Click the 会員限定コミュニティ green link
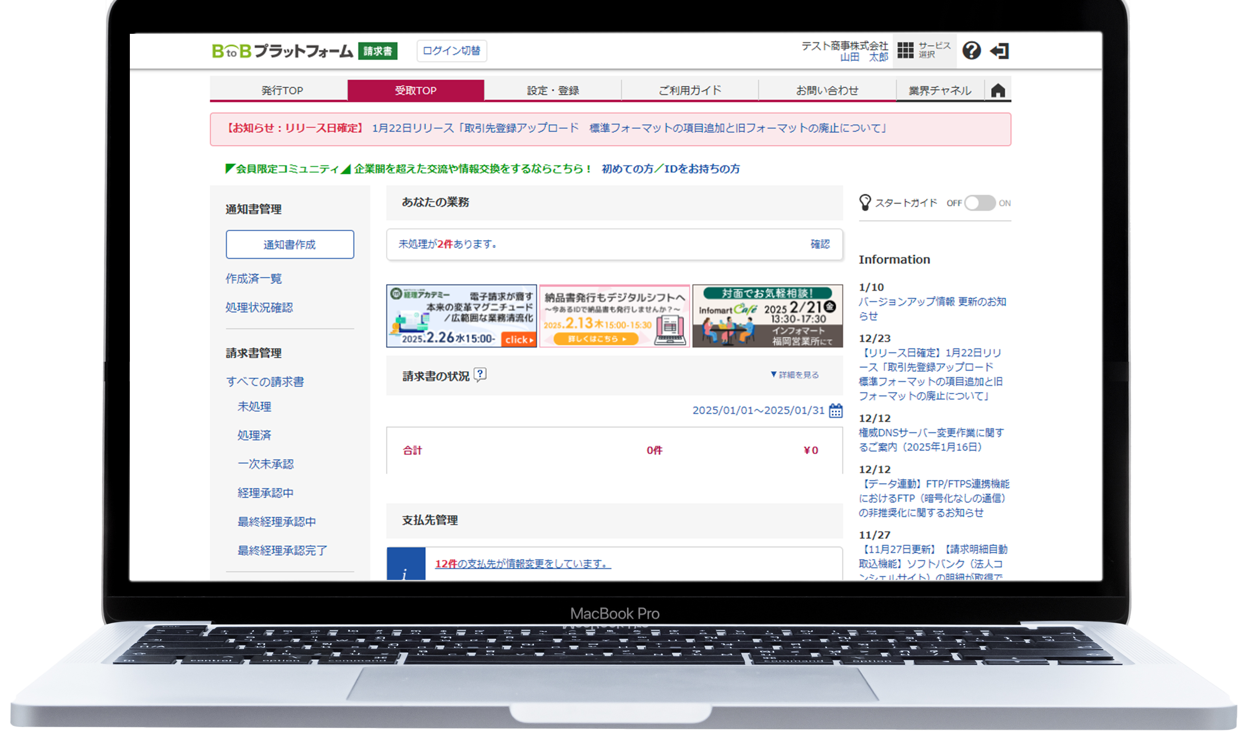 click(x=408, y=169)
